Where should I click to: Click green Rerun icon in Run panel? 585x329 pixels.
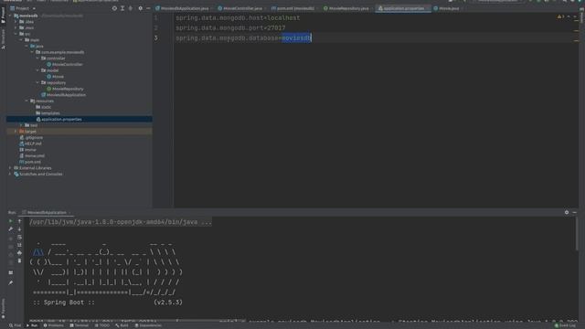point(11,221)
